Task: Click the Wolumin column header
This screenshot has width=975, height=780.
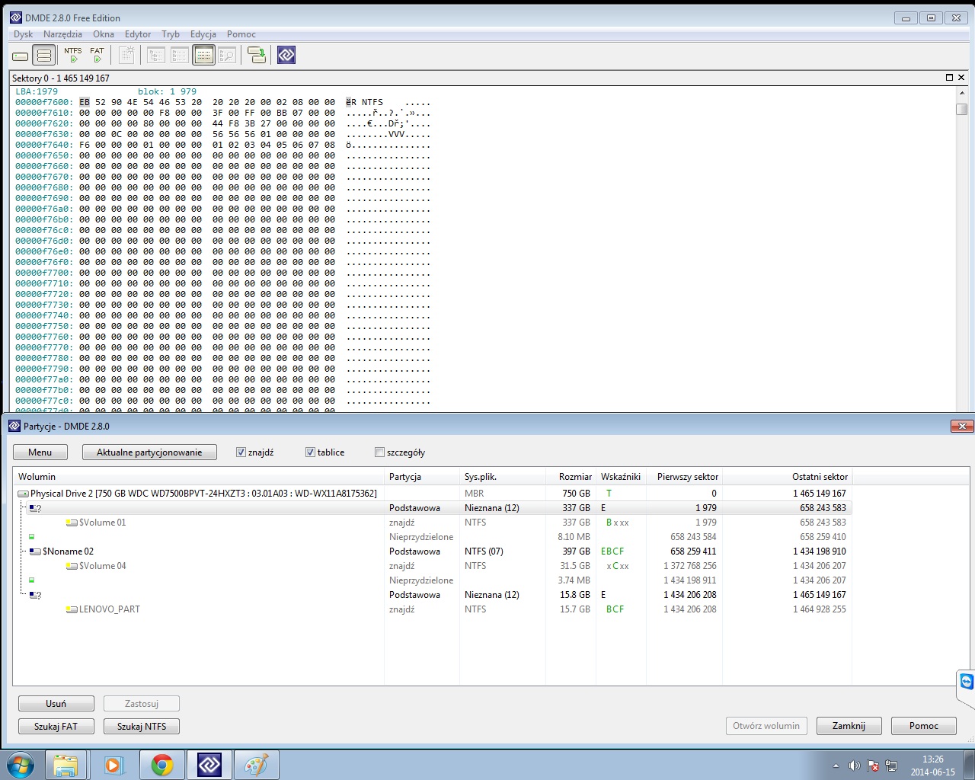Action: [199, 477]
